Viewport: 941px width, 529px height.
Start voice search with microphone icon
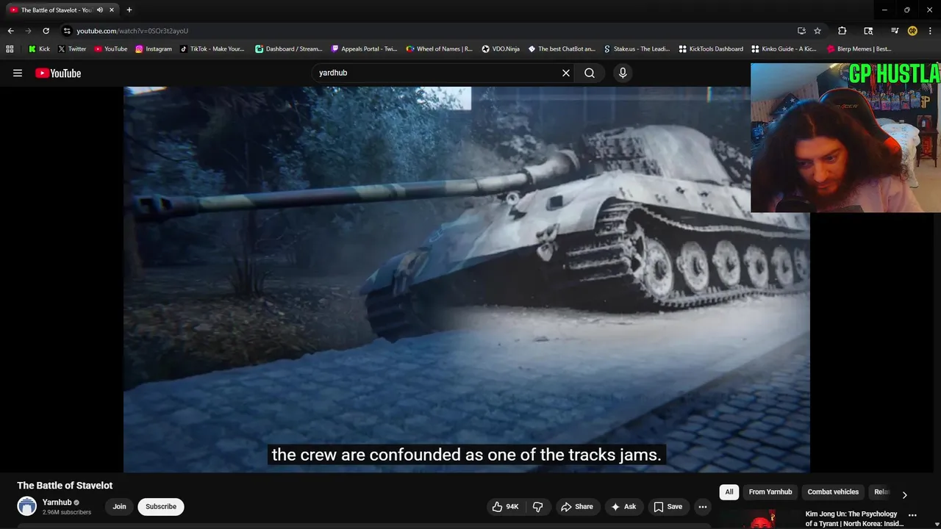(x=623, y=73)
